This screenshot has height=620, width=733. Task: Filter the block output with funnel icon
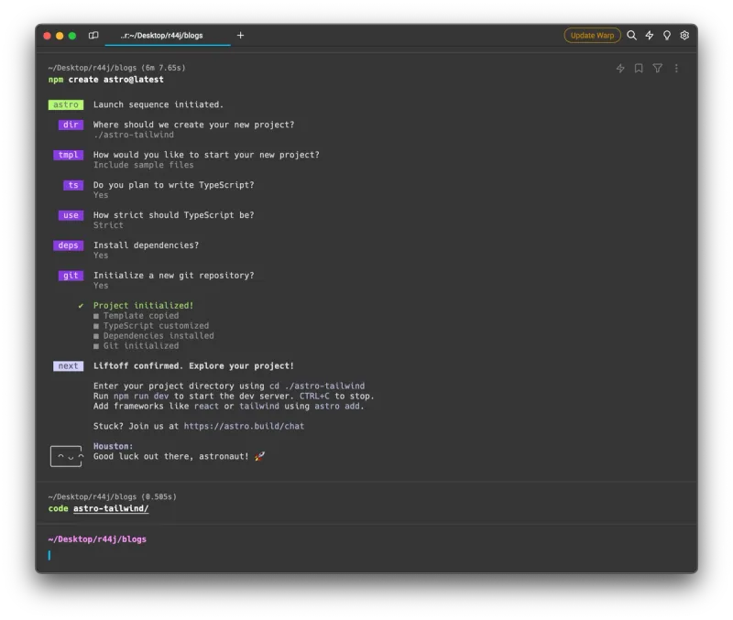[657, 69]
